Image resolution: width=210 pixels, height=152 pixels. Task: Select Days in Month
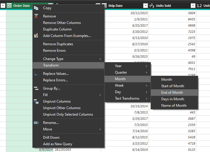(174, 99)
